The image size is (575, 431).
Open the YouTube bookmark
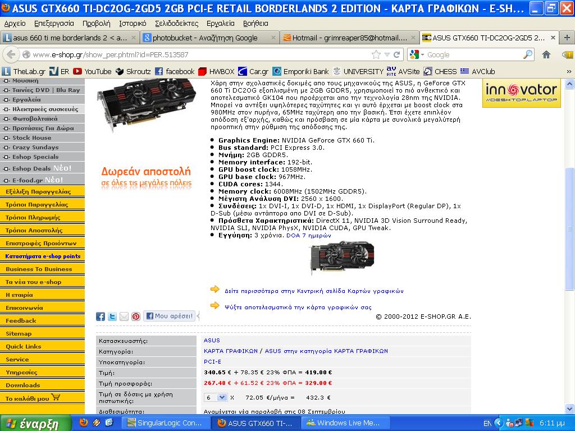pyautogui.click(x=93, y=71)
